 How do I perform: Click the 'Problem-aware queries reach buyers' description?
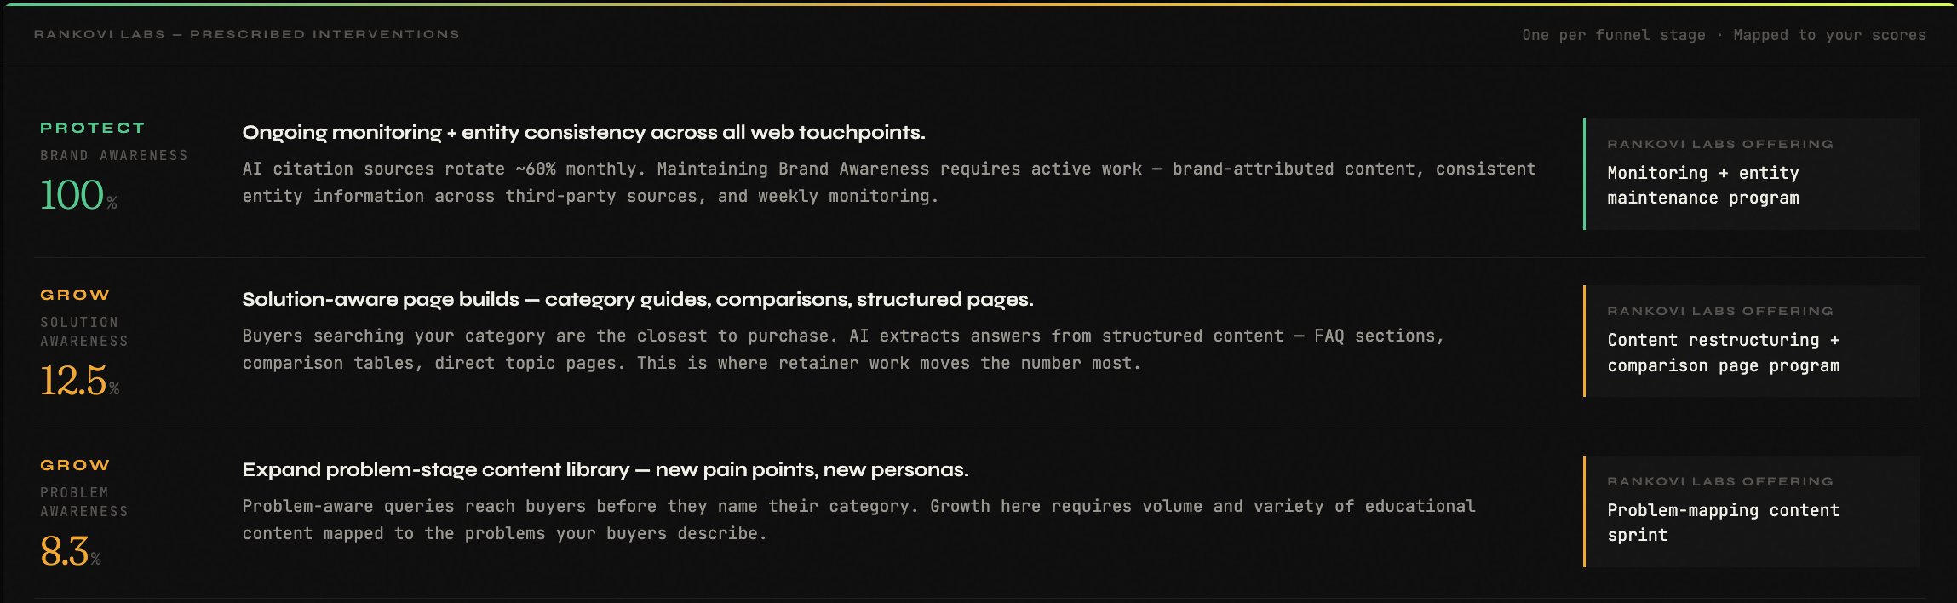858,520
